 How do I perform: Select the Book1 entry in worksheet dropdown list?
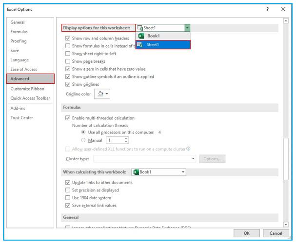click(163, 36)
